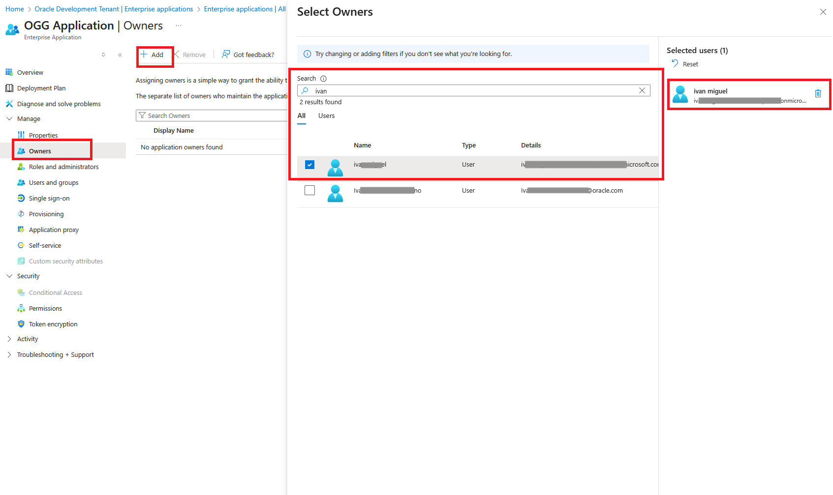Screen dimensions: 833x495
Task: Click the Search info icon
Action: 323,79
